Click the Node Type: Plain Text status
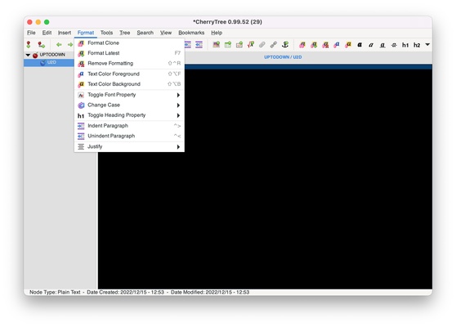Image resolution: width=456 pixels, height=327 pixels. [55, 292]
